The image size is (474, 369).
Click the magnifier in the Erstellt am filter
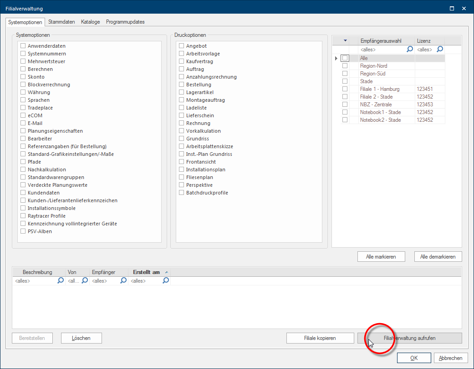(x=166, y=281)
